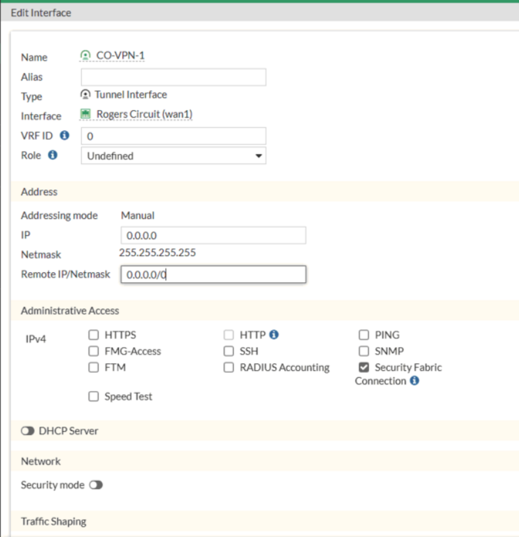This screenshot has height=537, width=519.
Task: Enable the SSH checkbox
Action: click(229, 351)
